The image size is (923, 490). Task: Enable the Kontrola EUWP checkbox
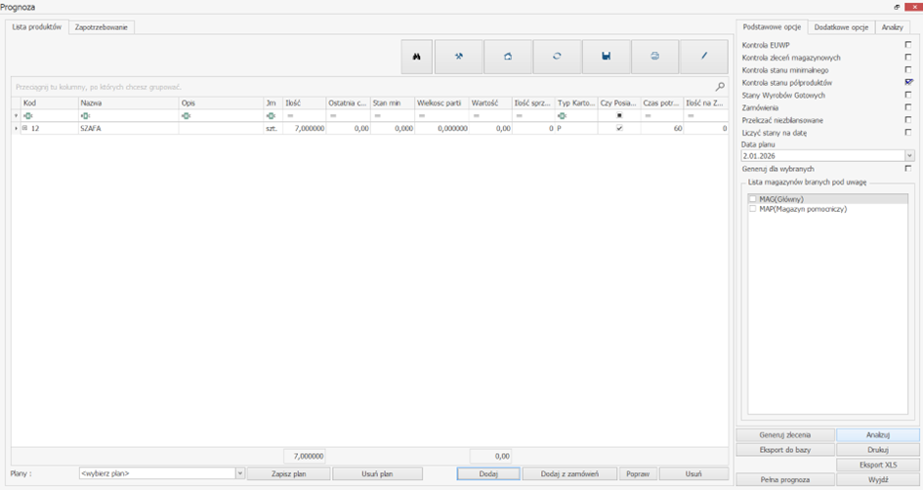pos(908,45)
